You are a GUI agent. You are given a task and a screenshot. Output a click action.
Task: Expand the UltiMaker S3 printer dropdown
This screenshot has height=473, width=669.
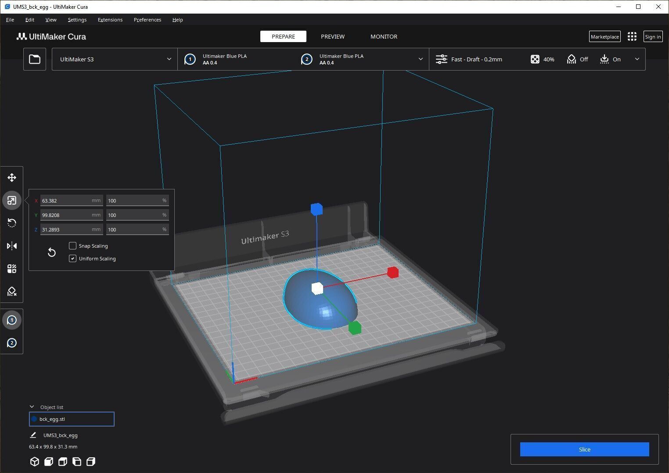(x=115, y=59)
